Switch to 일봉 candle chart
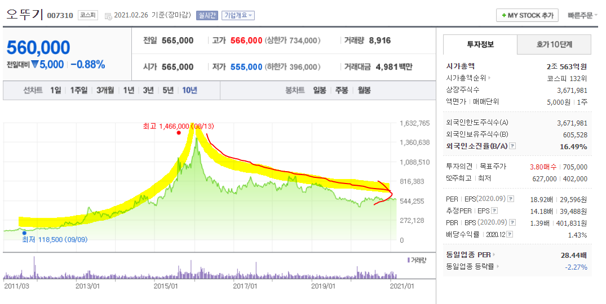This screenshot has height=304, width=606. coord(320,90)
